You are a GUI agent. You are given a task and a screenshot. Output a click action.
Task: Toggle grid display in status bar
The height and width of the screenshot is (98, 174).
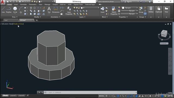tap(106, 96)
